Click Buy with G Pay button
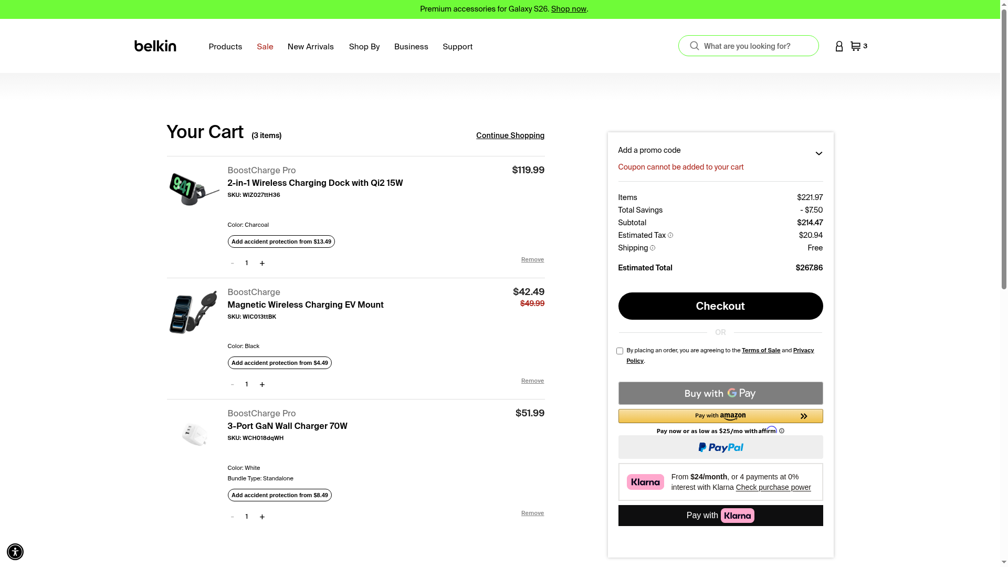The height and width of the screenshot is (567, 1008). pos(720,393)
